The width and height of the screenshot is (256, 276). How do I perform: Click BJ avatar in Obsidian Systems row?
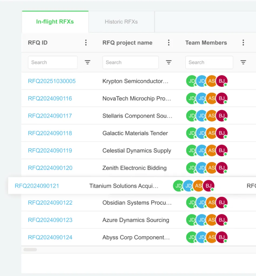click(x=222, y=203)
